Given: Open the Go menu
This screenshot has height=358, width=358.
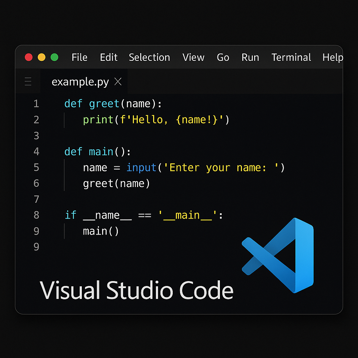Looking at the screenshot, I should [223, 57].
